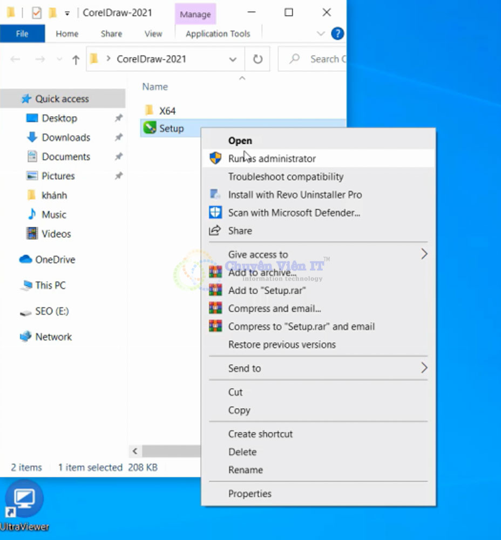Click the Share icon in context menu
501x540 pixels.
pos(215,231)
